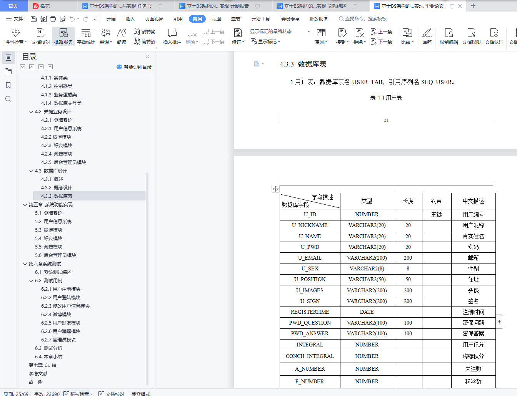The width and height of the screenshot is (517, 396).
Task: Switch to the 引用 ribbon tab
Action: [178, 19]
